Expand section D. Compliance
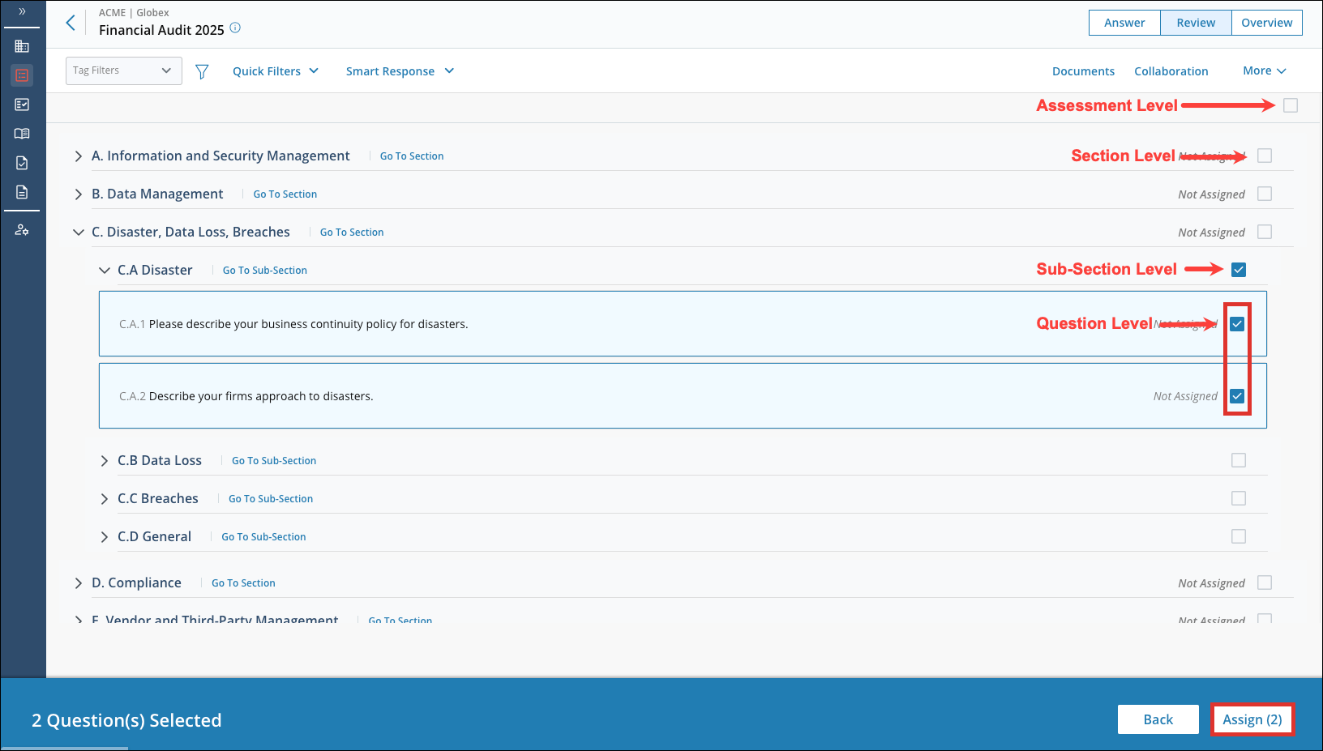1323x751 pixels. (79, 583)
